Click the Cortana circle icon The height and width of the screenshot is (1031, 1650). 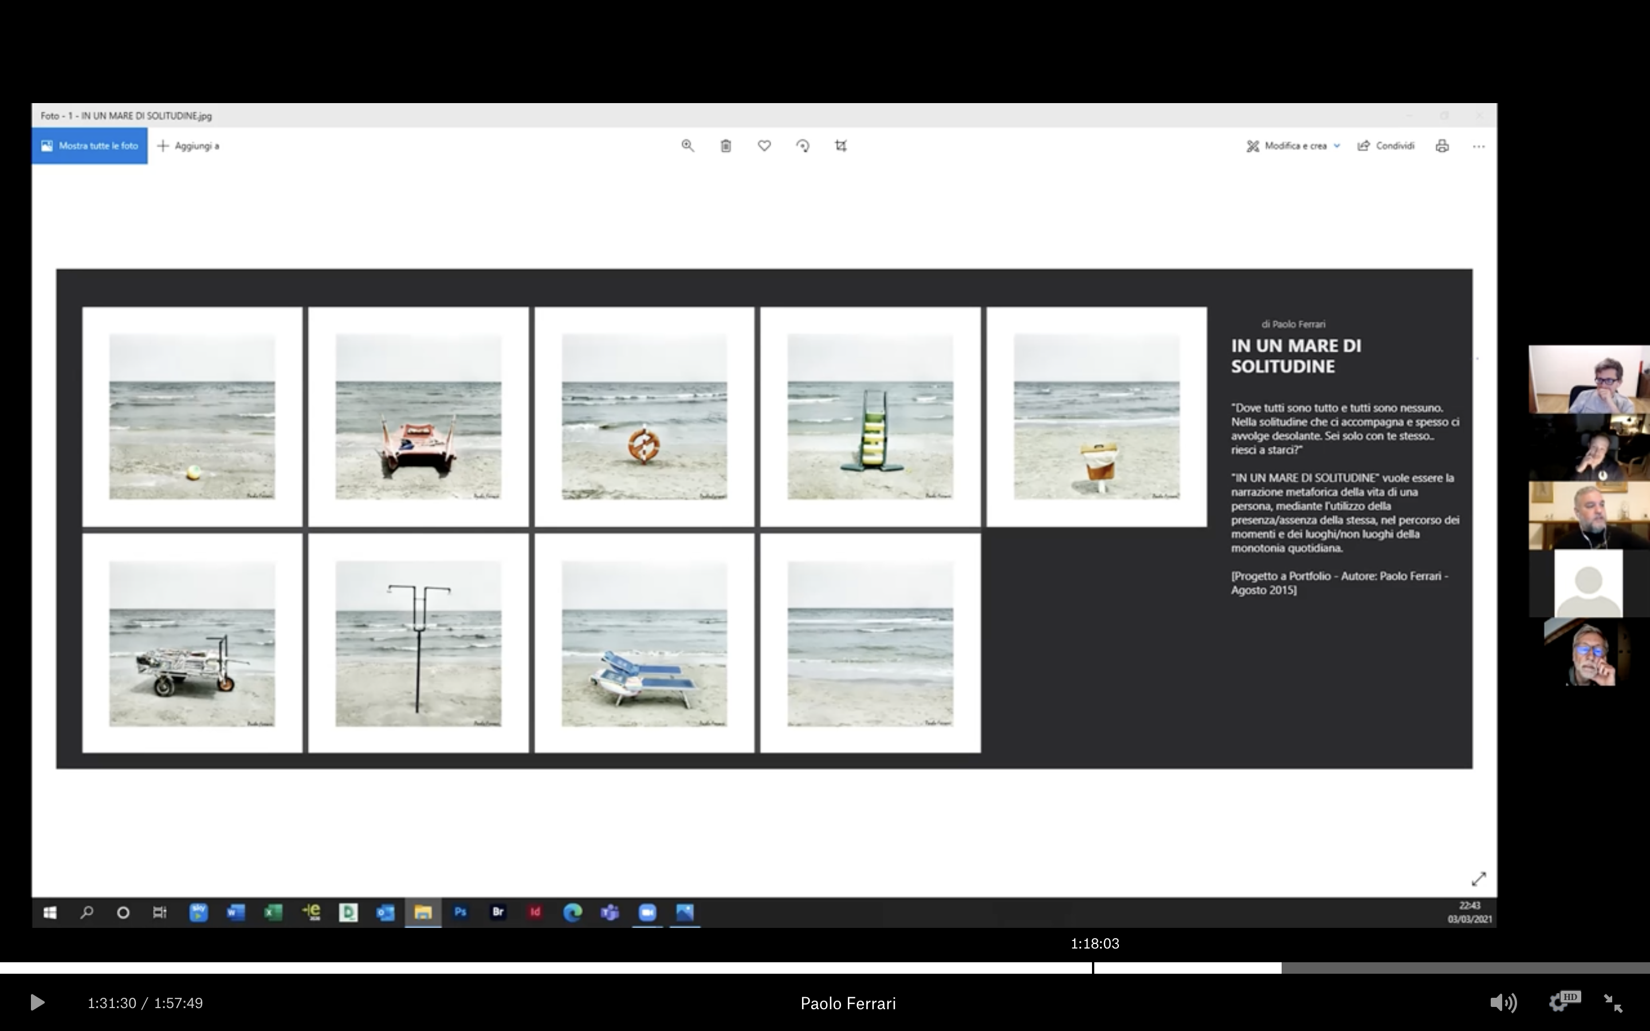tap(123, 912)
